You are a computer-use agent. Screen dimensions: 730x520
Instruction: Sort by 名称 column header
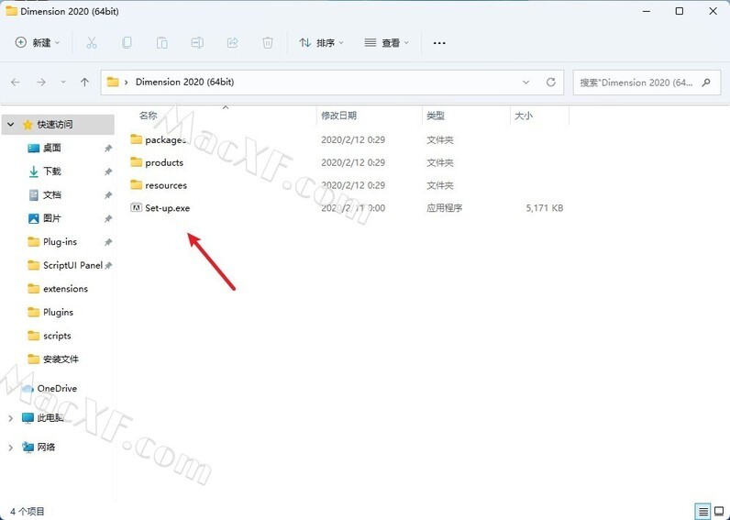148,116
